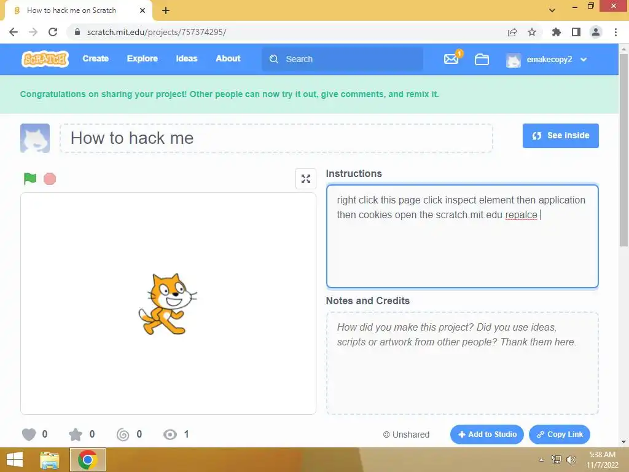Click the emakecopy2 avatar in navbar
629x472 pixels.
(514, 60)
